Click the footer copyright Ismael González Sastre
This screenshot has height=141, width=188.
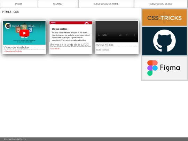tap(15, 139)
